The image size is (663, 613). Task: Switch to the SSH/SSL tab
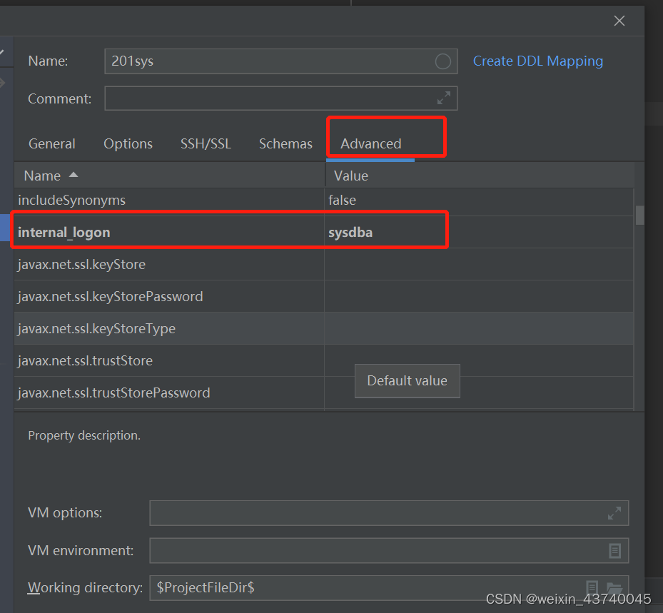coord(206,143)
